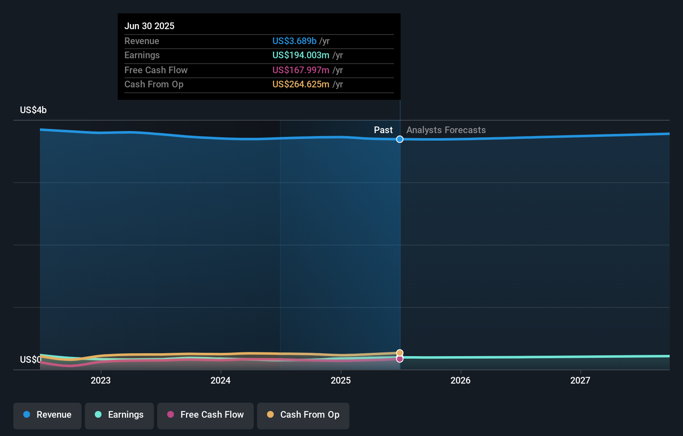Click the 2026 year axis label
The height and width of the screenshot is (436, 683).
tap(460, 380)
